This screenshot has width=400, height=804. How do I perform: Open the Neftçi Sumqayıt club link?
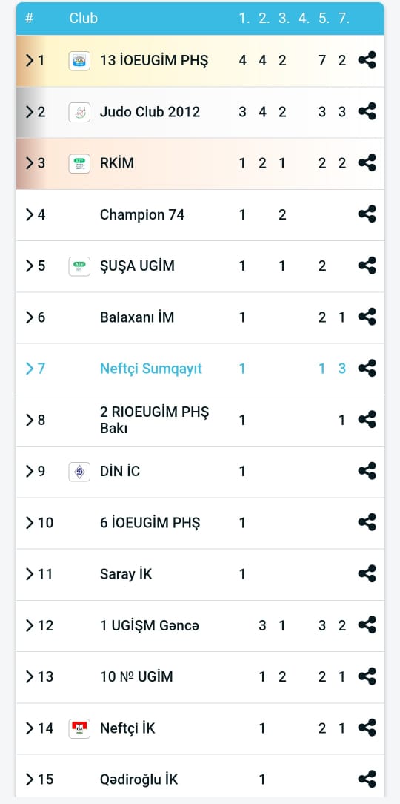pos(151,369)
